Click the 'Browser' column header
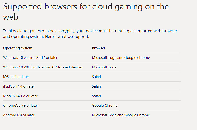Image resolution: width=197 pixels, height=130 pixels. pyautogui.click(x=99, y=48)
